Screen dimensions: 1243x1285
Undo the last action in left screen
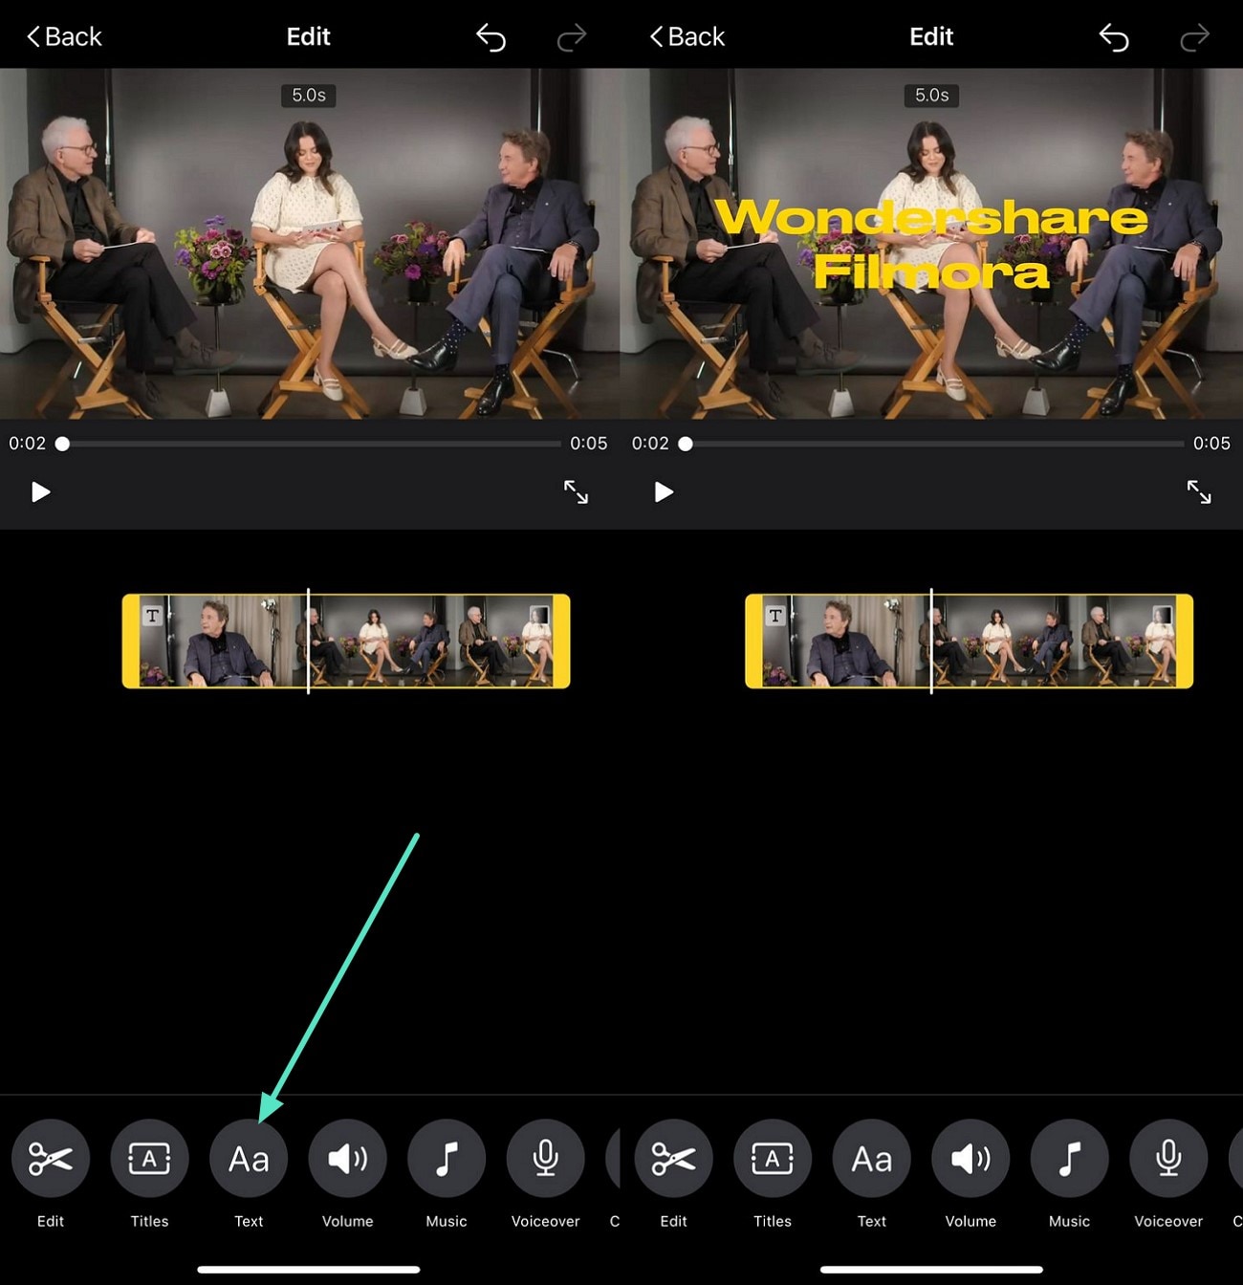[x=491, y=38]
